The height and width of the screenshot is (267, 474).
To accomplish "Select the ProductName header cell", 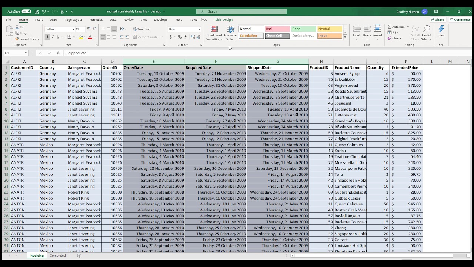I will tap(350, 67).
